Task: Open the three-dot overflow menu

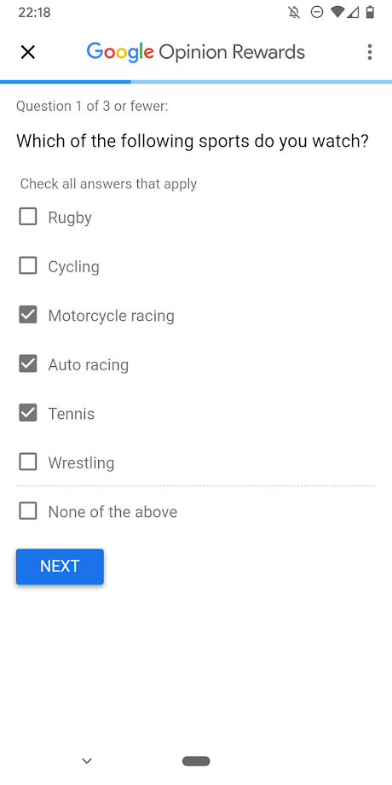Action: coord(370,52)
